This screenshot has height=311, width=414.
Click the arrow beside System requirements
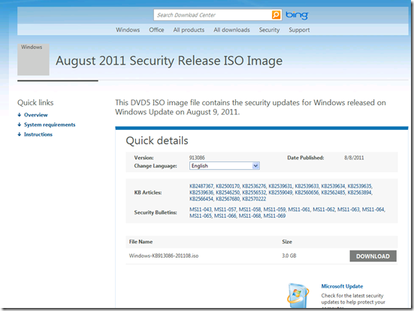coord(20,125)
